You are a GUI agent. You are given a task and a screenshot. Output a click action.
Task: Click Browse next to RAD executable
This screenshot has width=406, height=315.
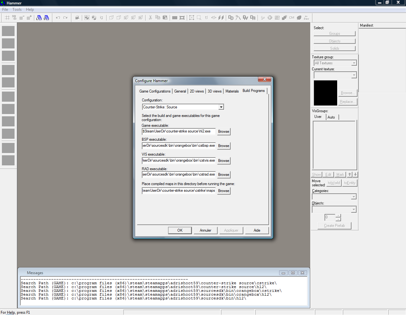(x=224, y=175)
